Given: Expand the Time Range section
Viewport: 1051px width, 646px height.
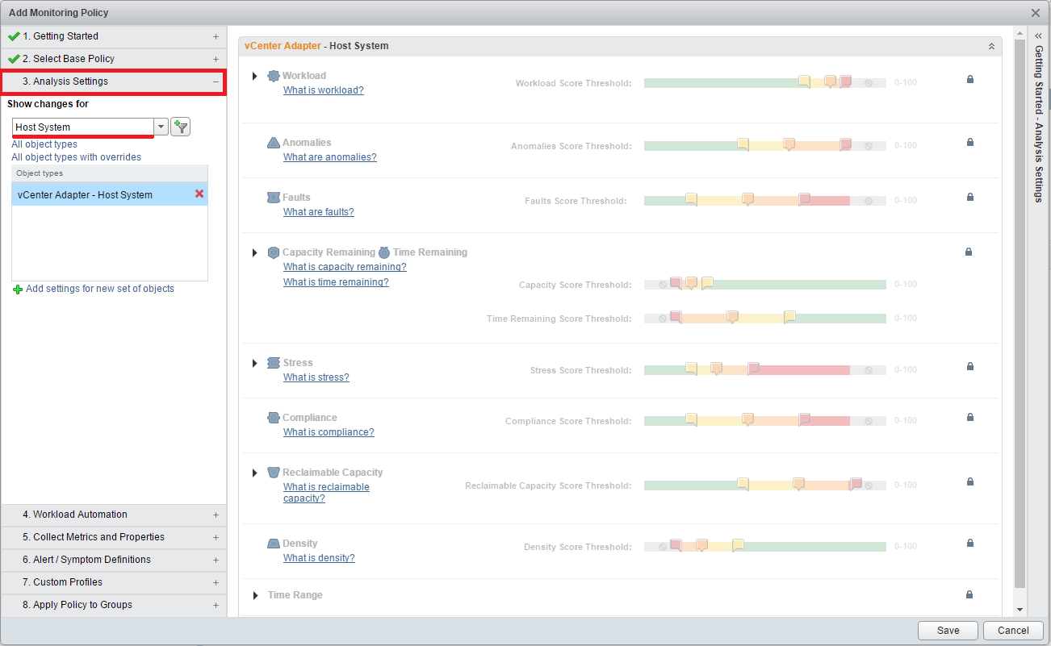Looking at the screenshot, I should [x=255, y=595].
